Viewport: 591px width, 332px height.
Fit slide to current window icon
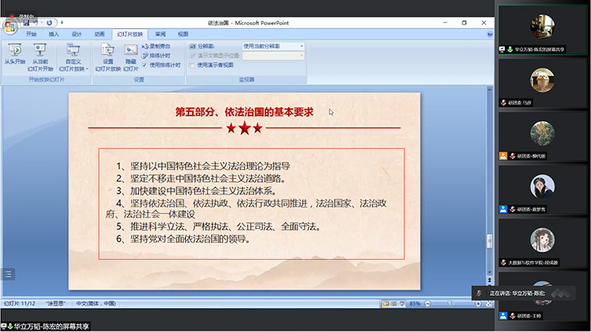(488, 304)
